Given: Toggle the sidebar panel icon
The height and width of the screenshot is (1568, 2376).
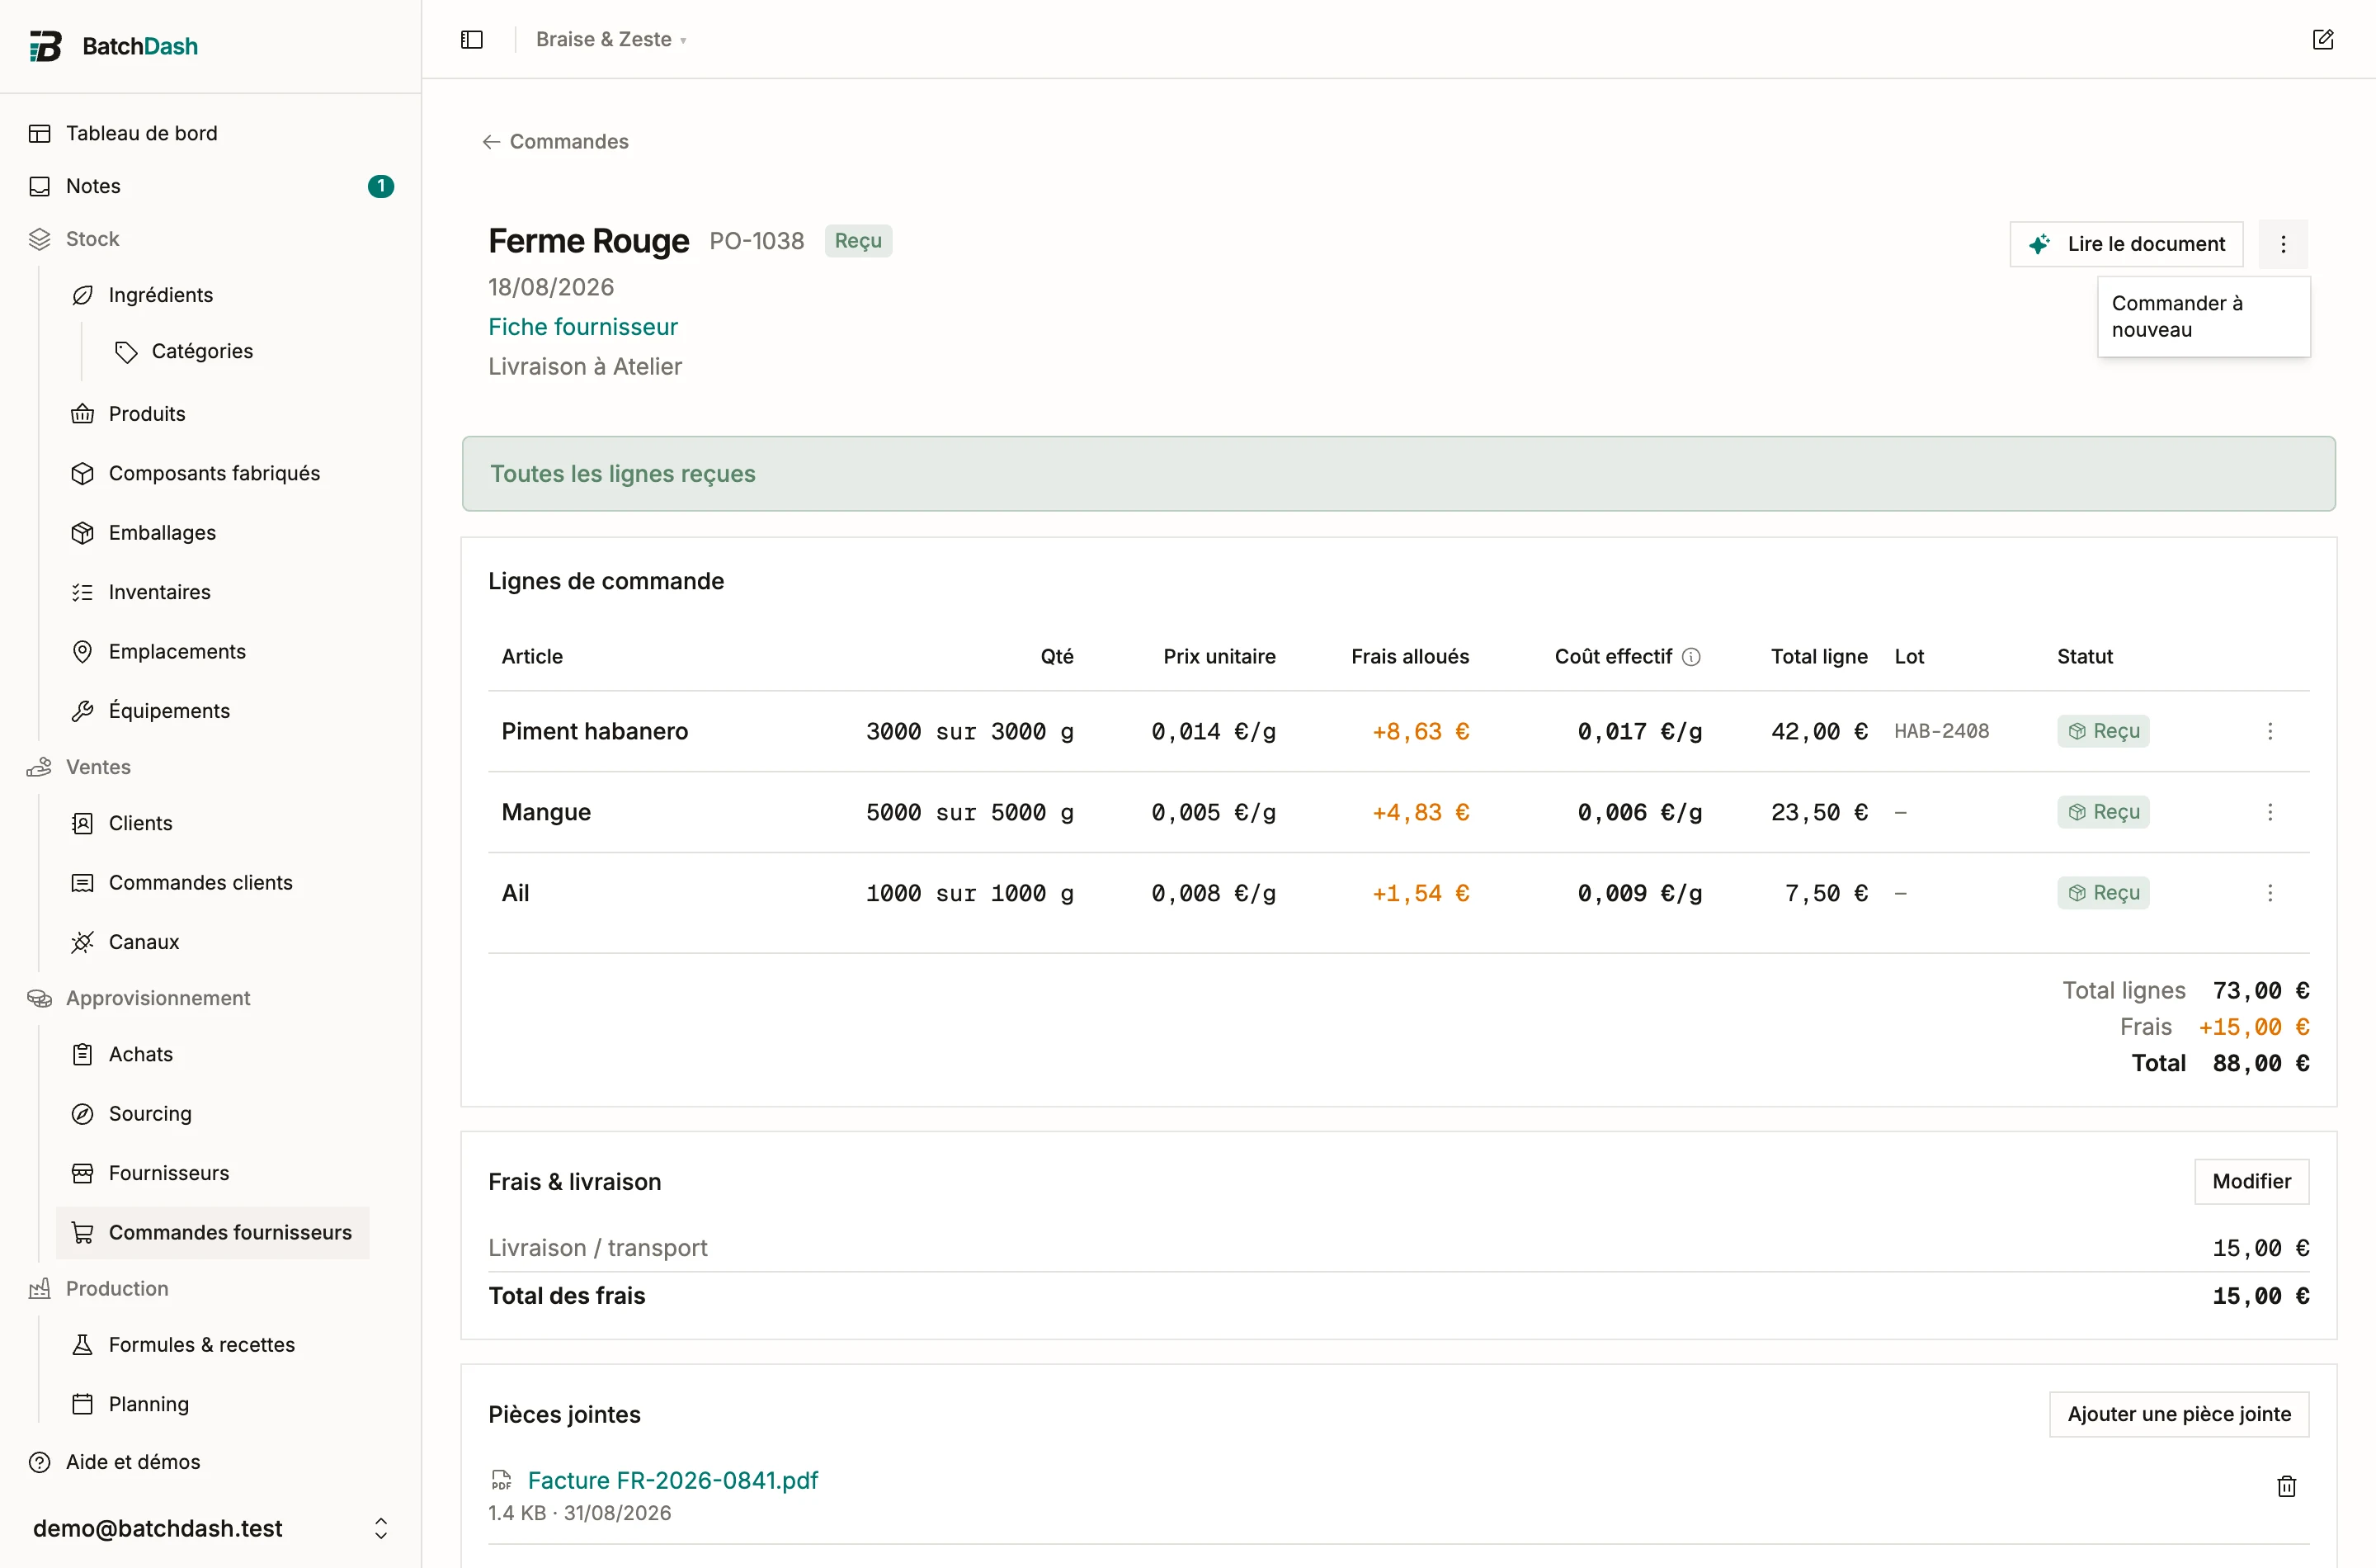Looking at the screenshot, I should pyautogui.click(x=472, y=39).
